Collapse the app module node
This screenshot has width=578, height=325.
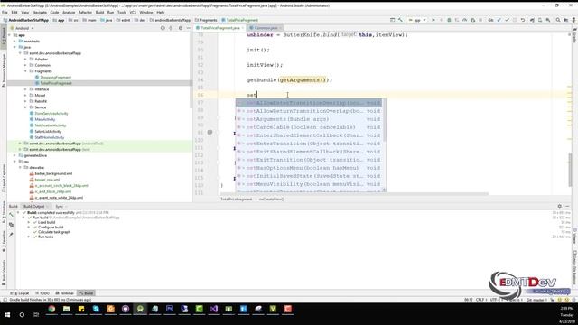[10, 35]
